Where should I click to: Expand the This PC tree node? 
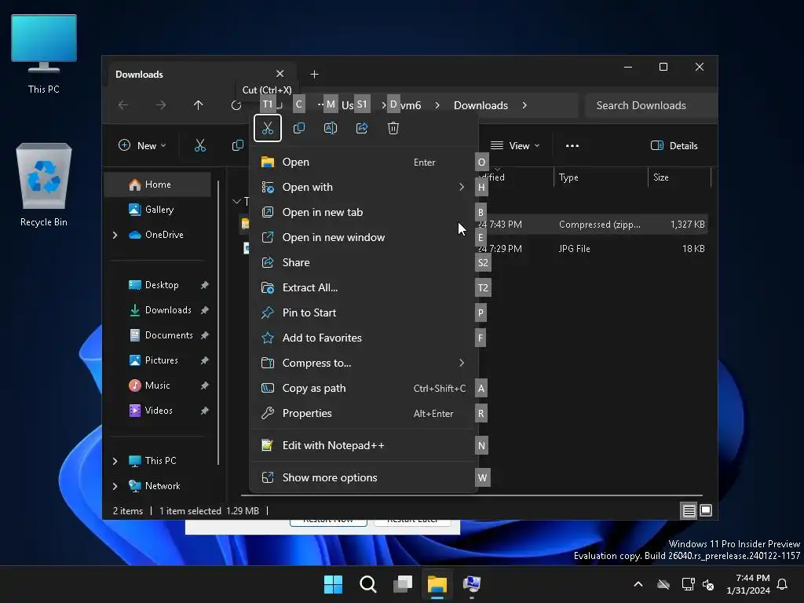115,461
